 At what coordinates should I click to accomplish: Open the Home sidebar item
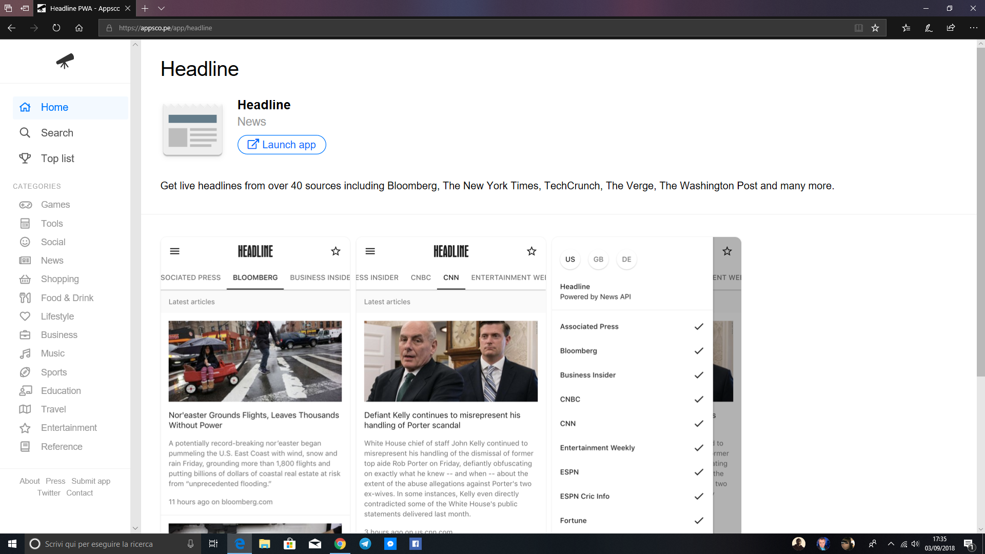tap(70, 107)
